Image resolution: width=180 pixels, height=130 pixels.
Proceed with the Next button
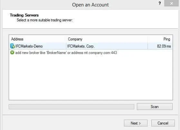click(136, 123)
